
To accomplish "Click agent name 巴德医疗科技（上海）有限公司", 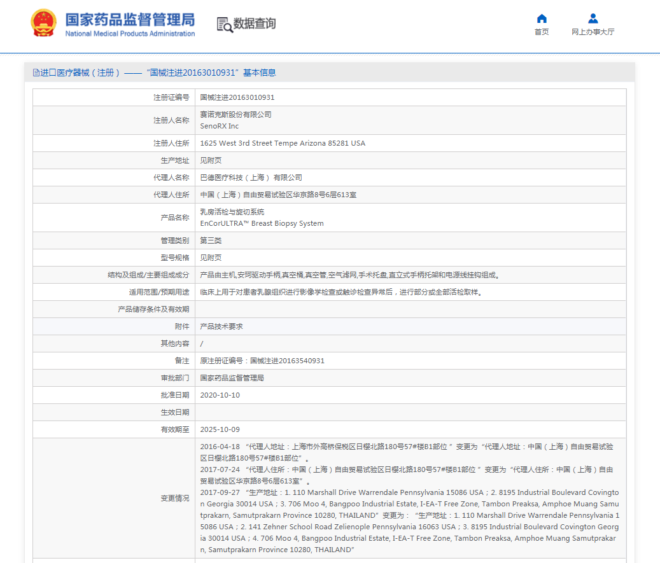I will click(x=251, y=177).
